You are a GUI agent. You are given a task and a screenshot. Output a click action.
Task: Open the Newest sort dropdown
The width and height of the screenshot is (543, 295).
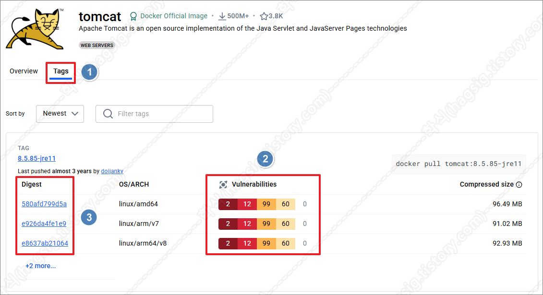60,114
